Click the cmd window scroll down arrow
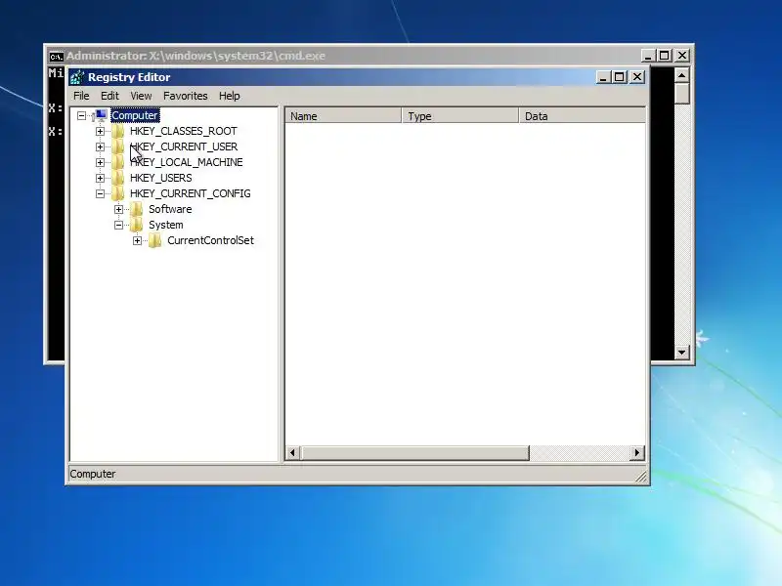Viewport: 782px width, 586px height. tap(681, 353)
